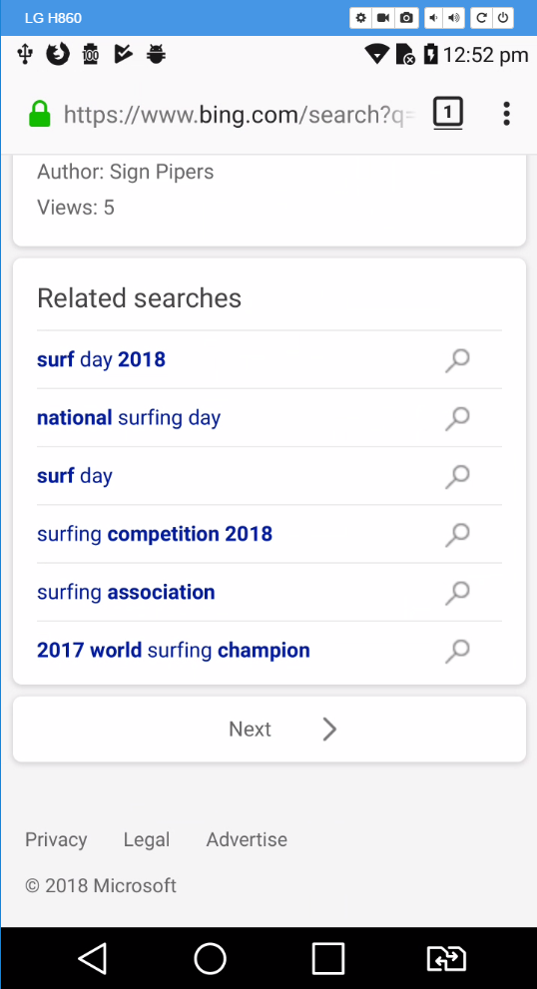The height and width of the screenshot is (989, 537).
Task: Tap the Android home circle button
Action: (x=211, y=959)
